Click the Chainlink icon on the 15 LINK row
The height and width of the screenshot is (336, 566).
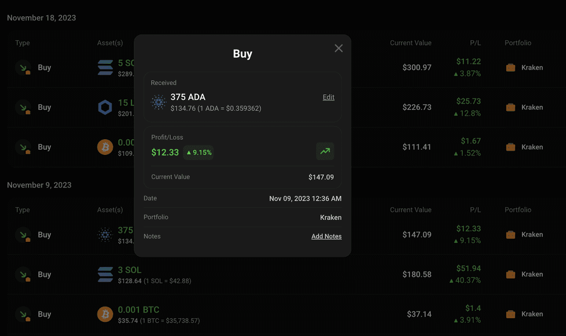105,107
